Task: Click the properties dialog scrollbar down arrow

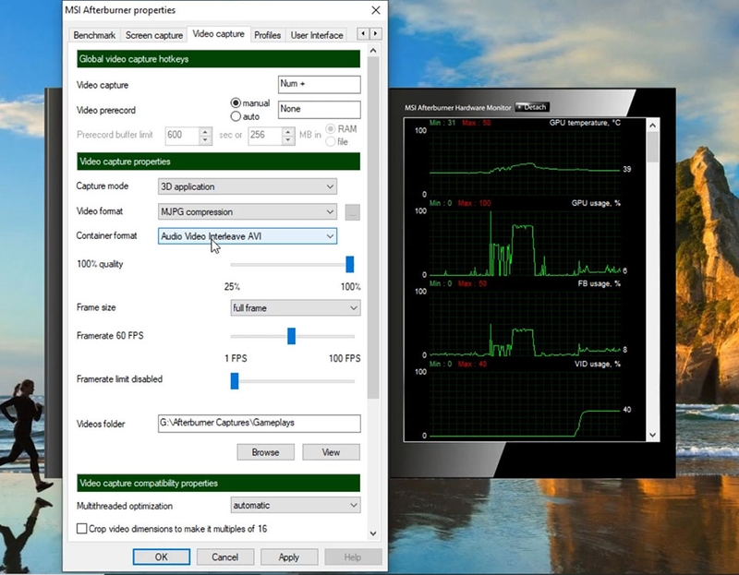Action: pyautogui.click(x=373, y=533)
